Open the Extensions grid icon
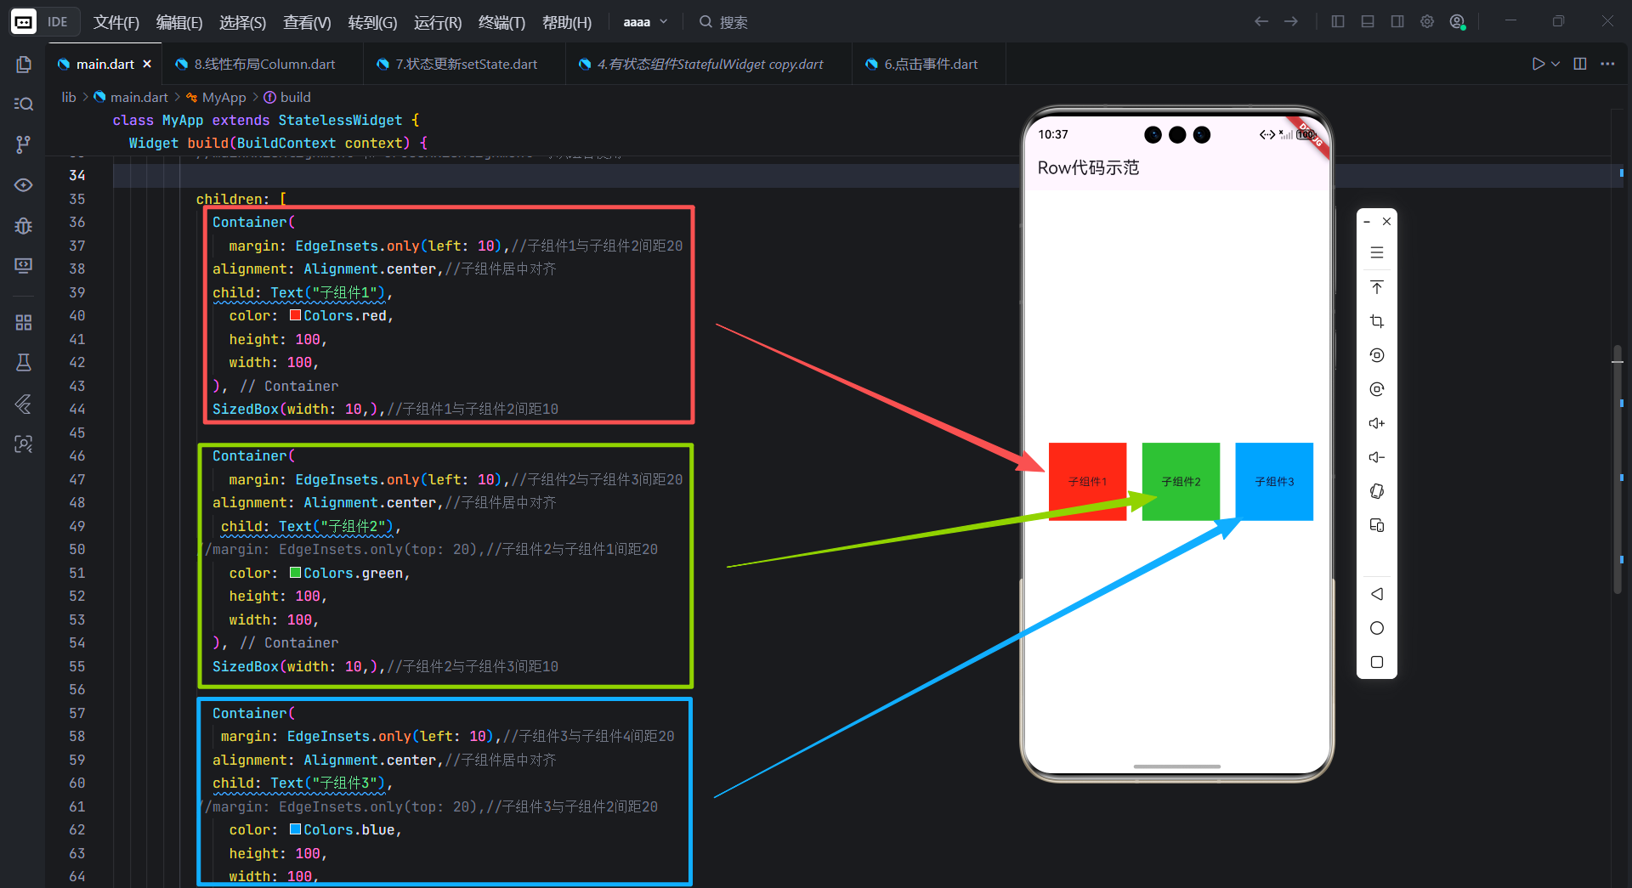Viewport: 1632px width, 888px height. [x=24, y=322]
